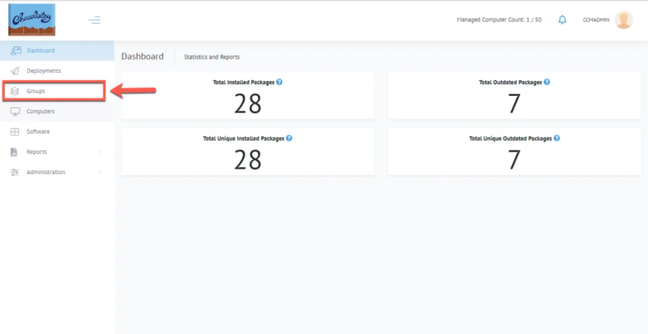Click the Total Outdated Packages label
Viewport: 648px width, 334px height.
click(510, 83)
